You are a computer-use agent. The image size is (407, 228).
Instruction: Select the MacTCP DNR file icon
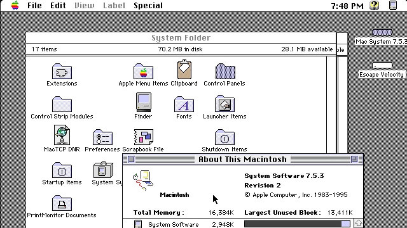click(x=62, y=135)
